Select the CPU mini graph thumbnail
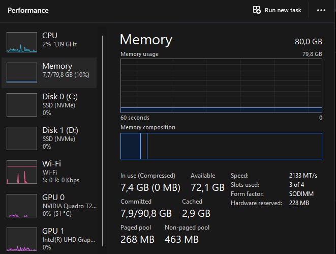Viewport: 336px width, 254px height. (22, 42)
